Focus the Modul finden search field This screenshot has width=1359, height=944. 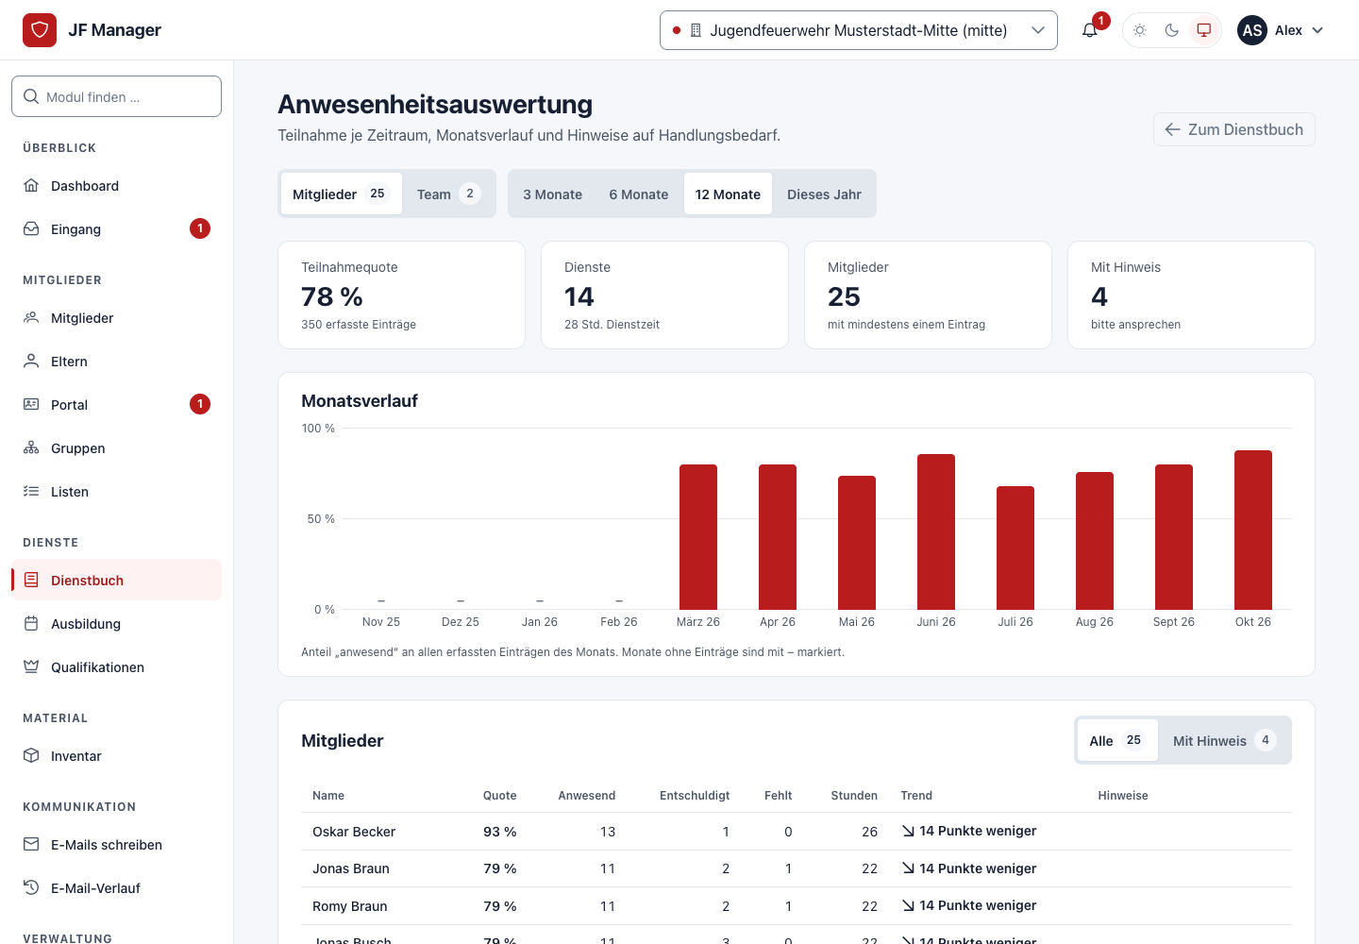pos(117,96)
